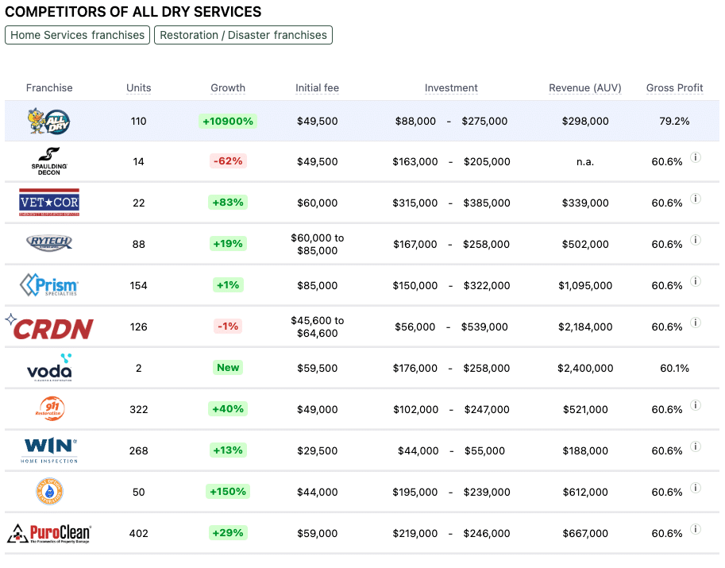Show gross profit info for CRDN row
Screen dimensions: 725x568
click(696, 323)
